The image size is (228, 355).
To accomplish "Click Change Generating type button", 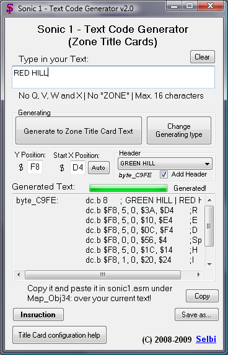I will 179,131.
